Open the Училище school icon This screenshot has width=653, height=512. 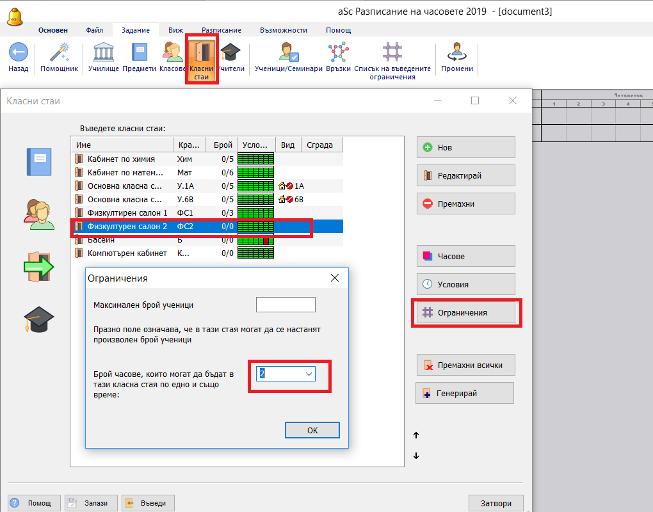(x=103, y=54)
